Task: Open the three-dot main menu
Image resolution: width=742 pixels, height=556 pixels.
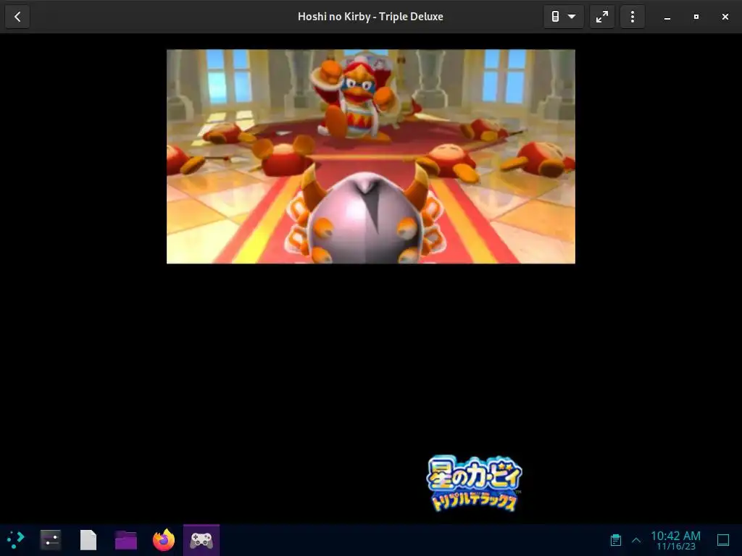Action: [x=632, y=17]
